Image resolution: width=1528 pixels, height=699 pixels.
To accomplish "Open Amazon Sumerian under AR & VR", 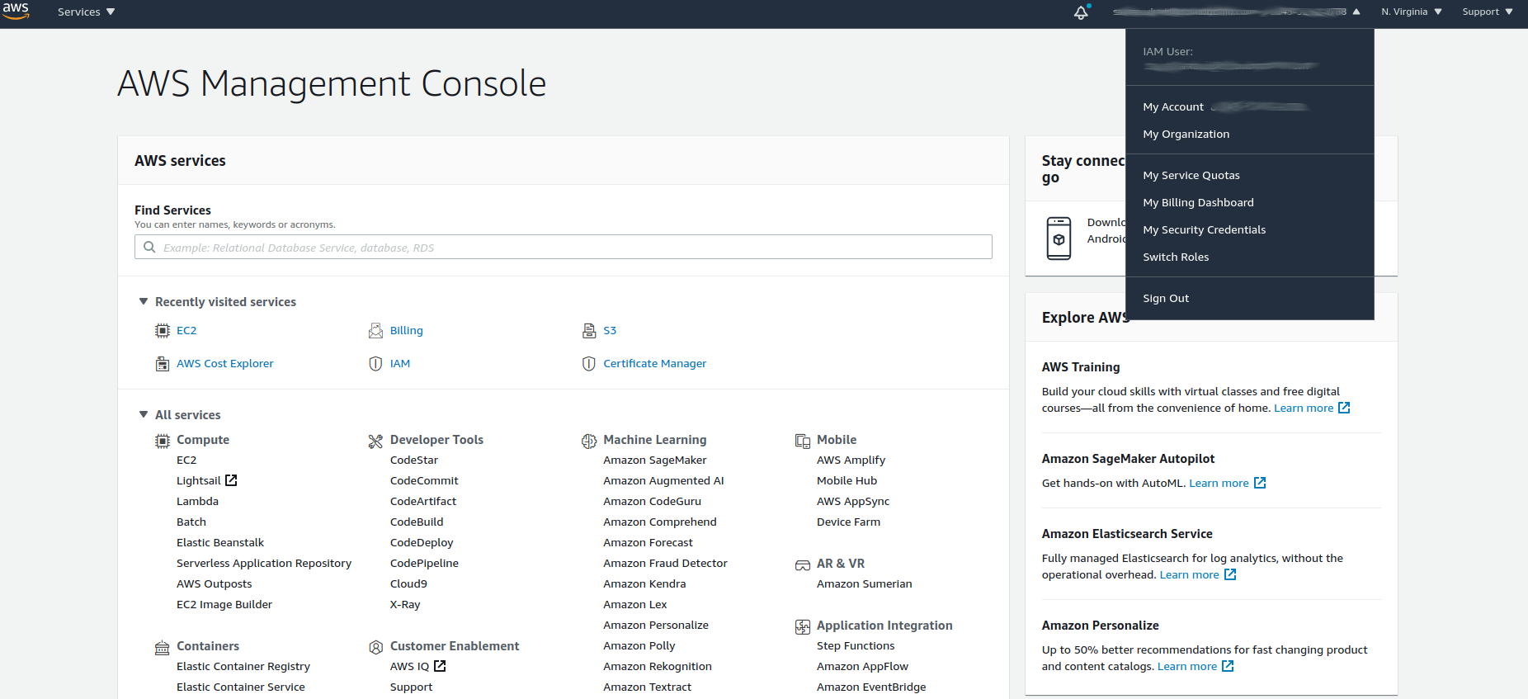I will (x=865, y=583).
